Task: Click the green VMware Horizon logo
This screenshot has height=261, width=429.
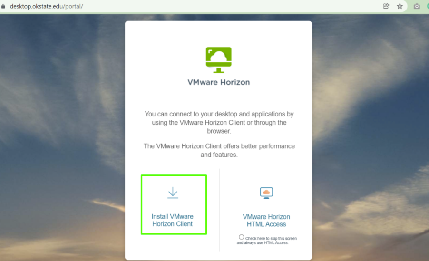Action: (219, 59)
